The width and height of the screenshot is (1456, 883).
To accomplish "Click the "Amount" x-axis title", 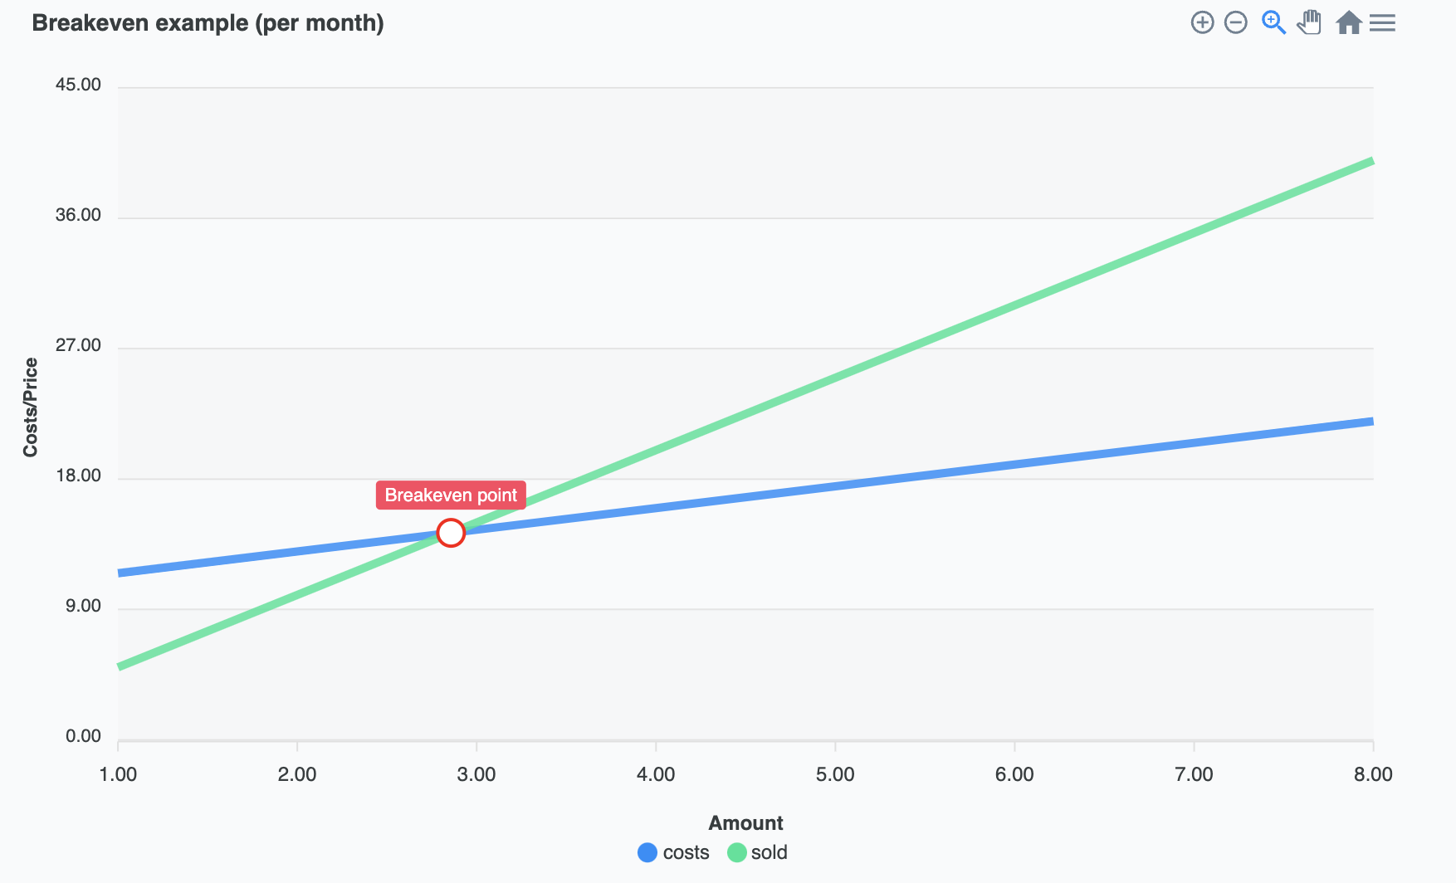I will click(x=745, y=823).
